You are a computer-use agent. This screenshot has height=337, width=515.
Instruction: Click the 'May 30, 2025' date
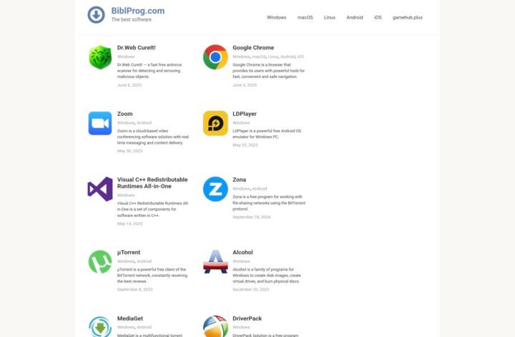click(129, 151)
